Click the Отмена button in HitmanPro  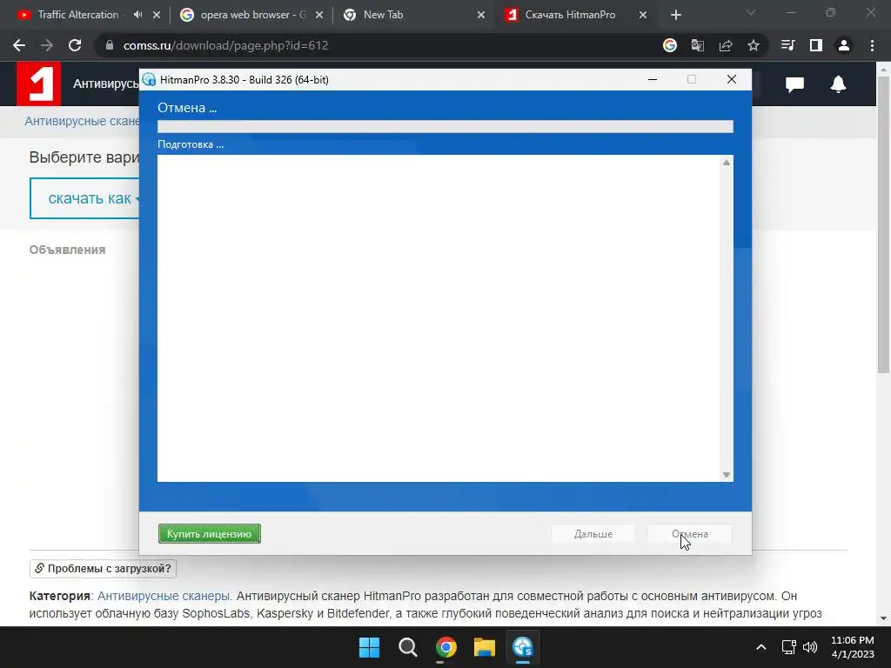click(690, 534)
